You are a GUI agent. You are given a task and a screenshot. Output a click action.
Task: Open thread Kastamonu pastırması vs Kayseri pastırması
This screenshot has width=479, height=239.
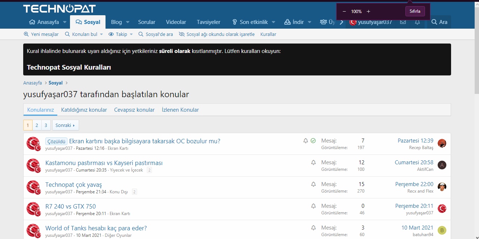coord(104,163)
